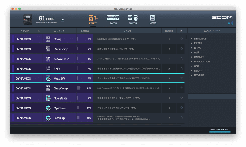
Task: Sort by the 処理能力 column header
Action: tap(85, 31)
